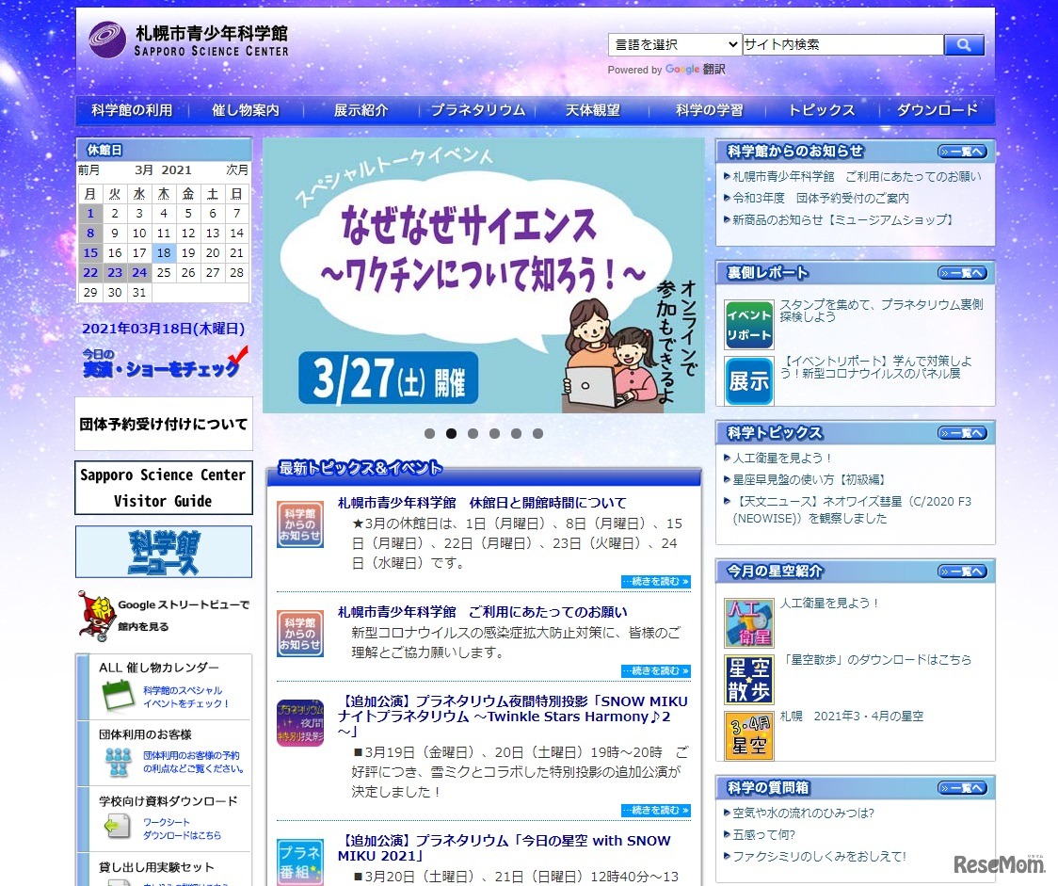The image size is (1058, 886).
Task: Open the 言語を選択 language dropdown
Action: (675, 44)
